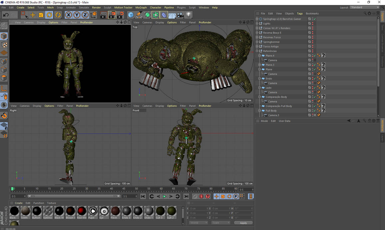
Task: Open Mode menu in Attribute Manager
Action: coord(264,121)
